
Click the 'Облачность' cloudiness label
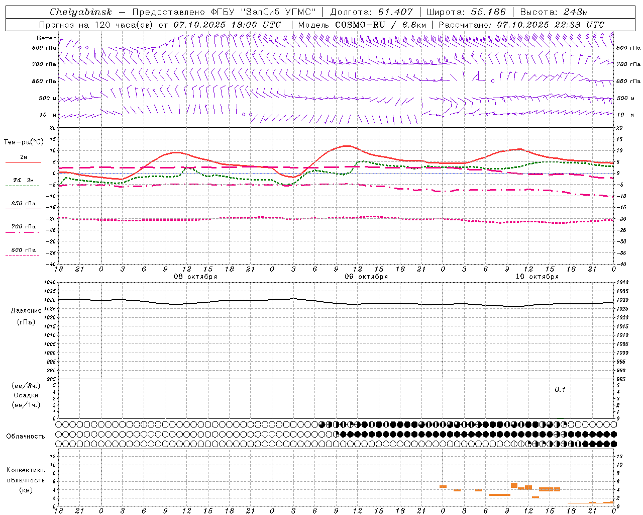click(26, 437)
